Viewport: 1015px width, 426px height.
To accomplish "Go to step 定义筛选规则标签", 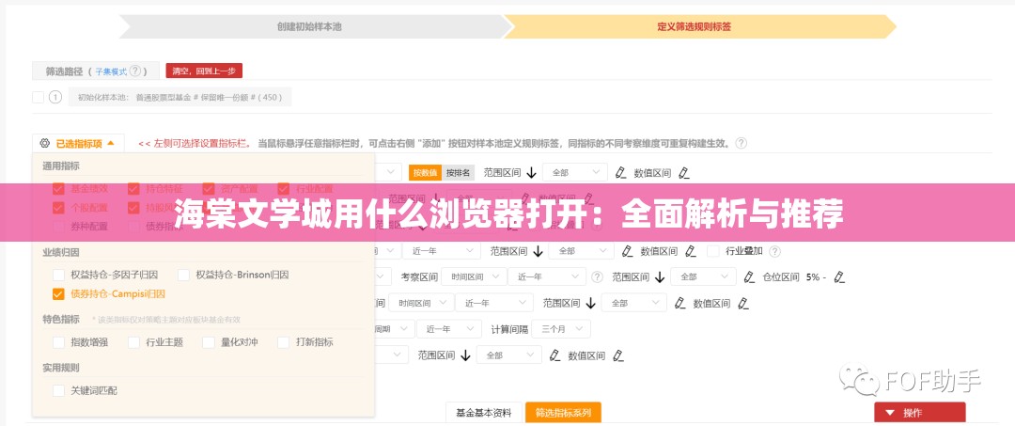I will (694, 27).
